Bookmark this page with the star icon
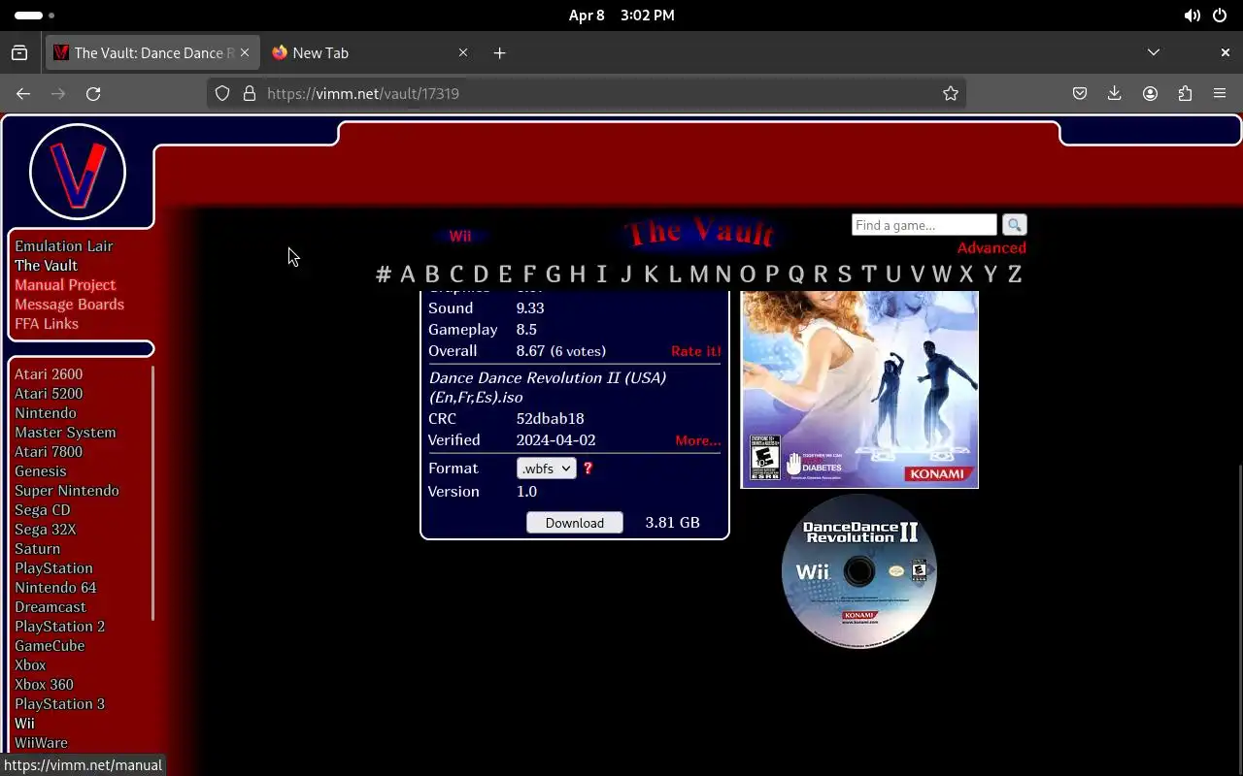 tap(951, 93)
